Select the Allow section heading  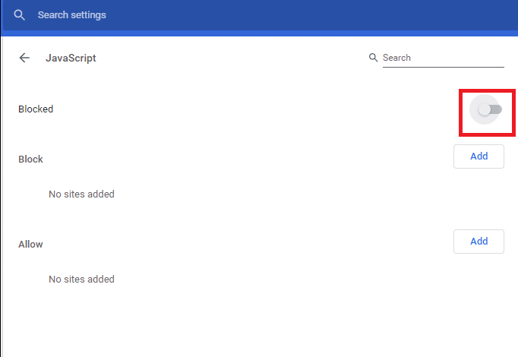click(30, 245)
